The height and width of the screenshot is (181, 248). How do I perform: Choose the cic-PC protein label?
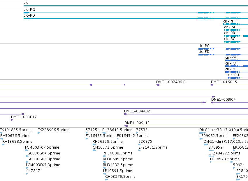click(231, 69)
